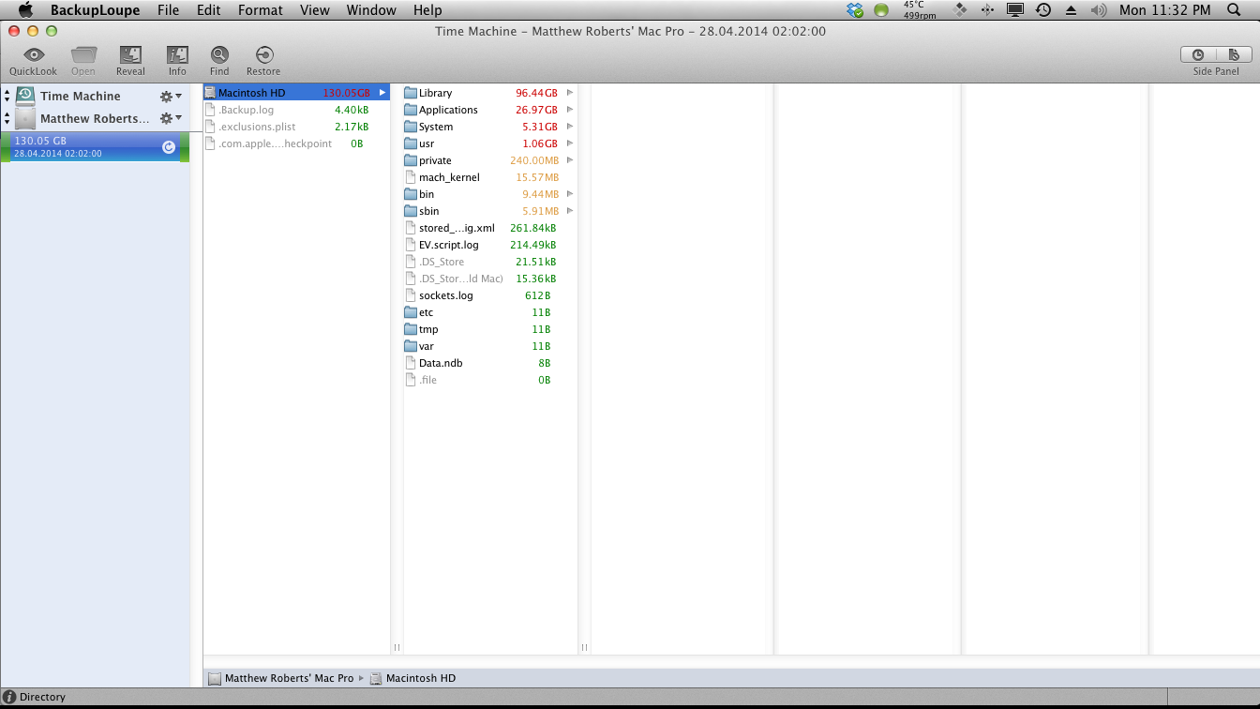The image size is (1260, 709).
Task: Open the Info toolbar icon
Action: (177, 55)
